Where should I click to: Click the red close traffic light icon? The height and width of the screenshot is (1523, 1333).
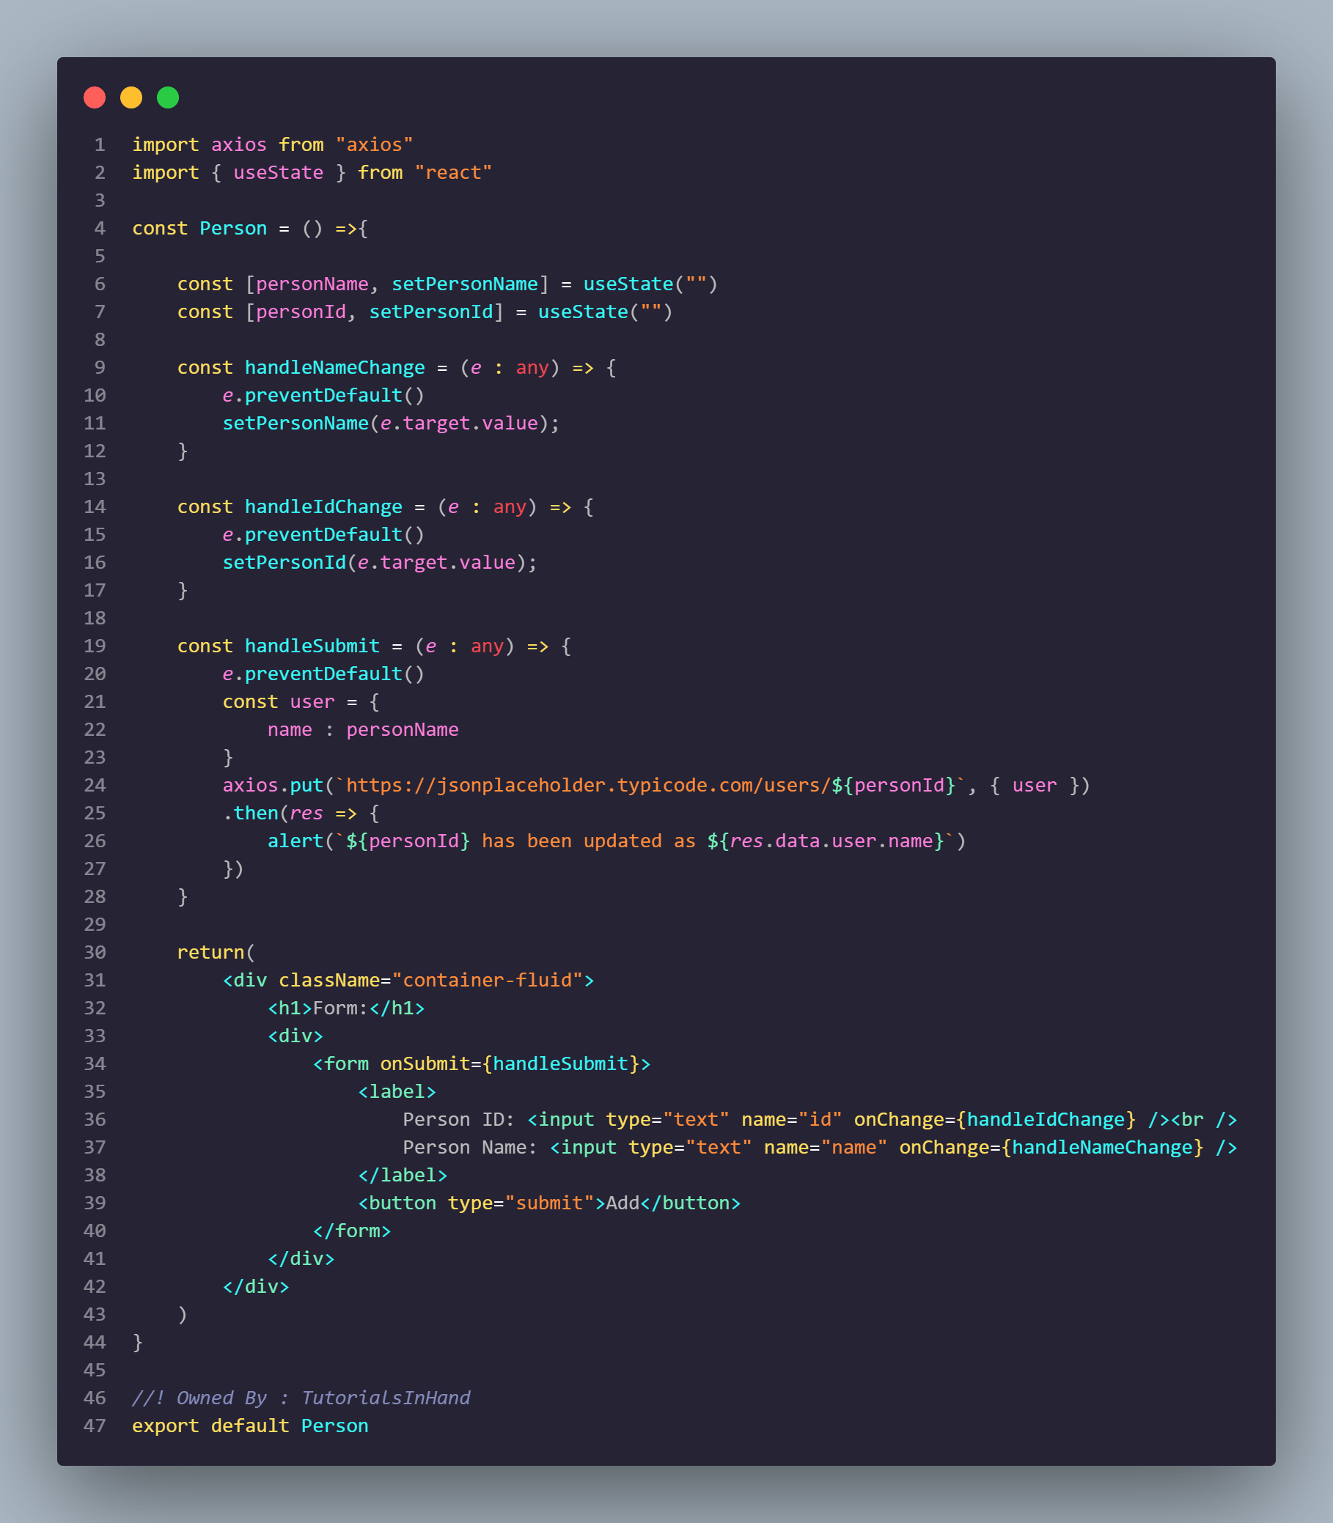point(95,97)
